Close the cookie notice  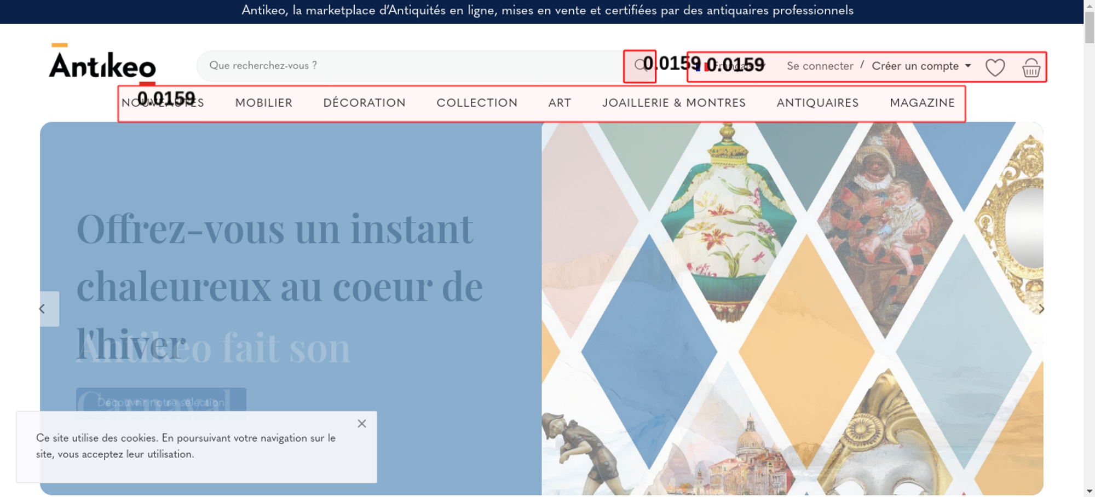(x=362, y=424)
